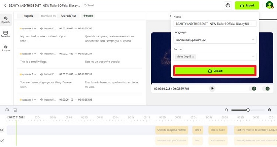Open speaker 2 dropdown on third segment
Viewport: 277px width, 147px height.
click(x=35, y=74)
